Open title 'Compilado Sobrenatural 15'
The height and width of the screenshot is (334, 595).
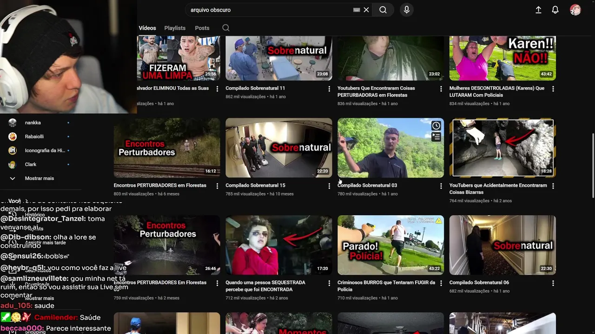[255, 185]
